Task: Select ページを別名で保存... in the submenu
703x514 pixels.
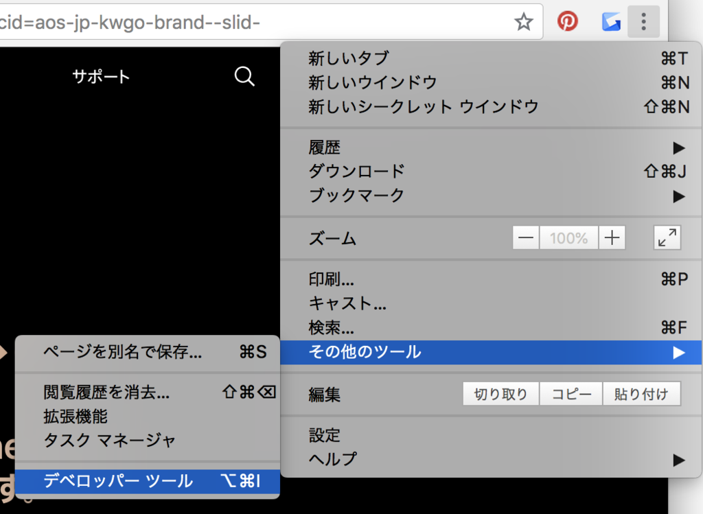Action: (148, 352)
